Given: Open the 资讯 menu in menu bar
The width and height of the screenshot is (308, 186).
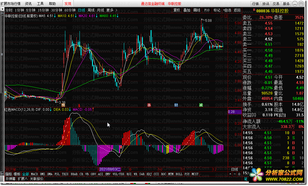Looking at the screenshot, I should pyautogui.click(x=28, y=4).
